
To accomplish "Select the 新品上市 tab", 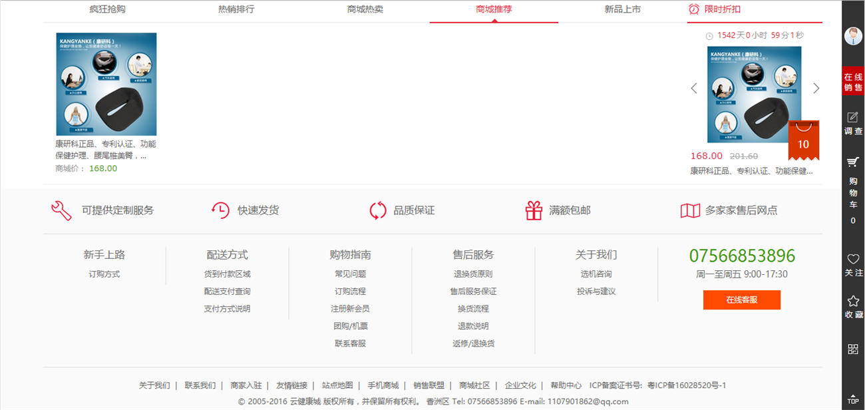I will pos(622,9).
